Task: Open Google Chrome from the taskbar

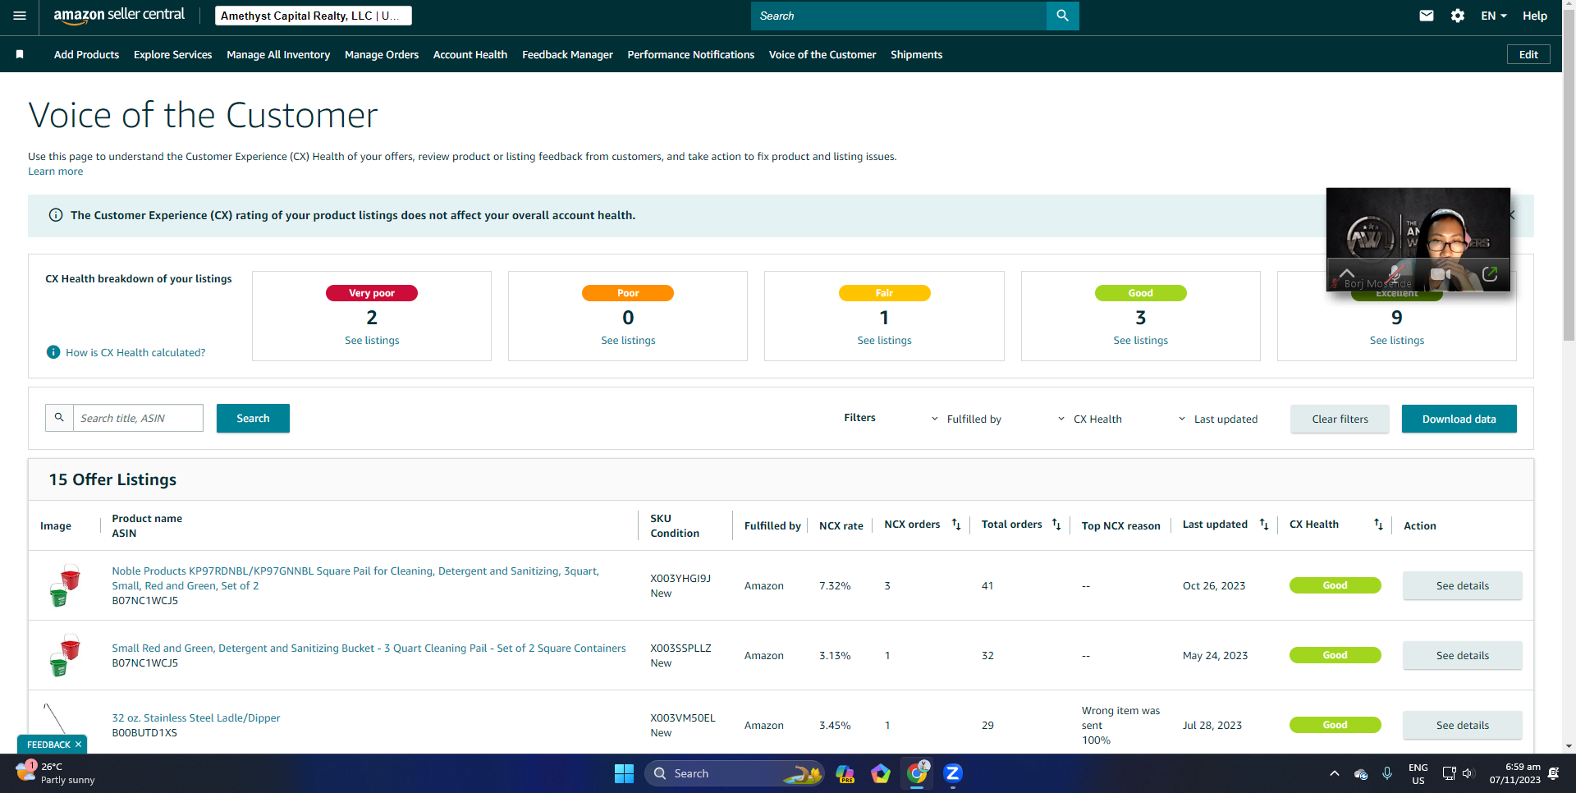Action: [917, 773]
